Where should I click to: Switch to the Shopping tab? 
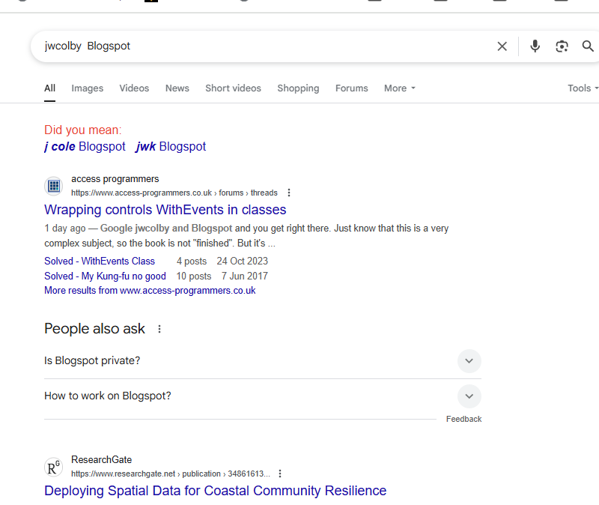[298, 88]
